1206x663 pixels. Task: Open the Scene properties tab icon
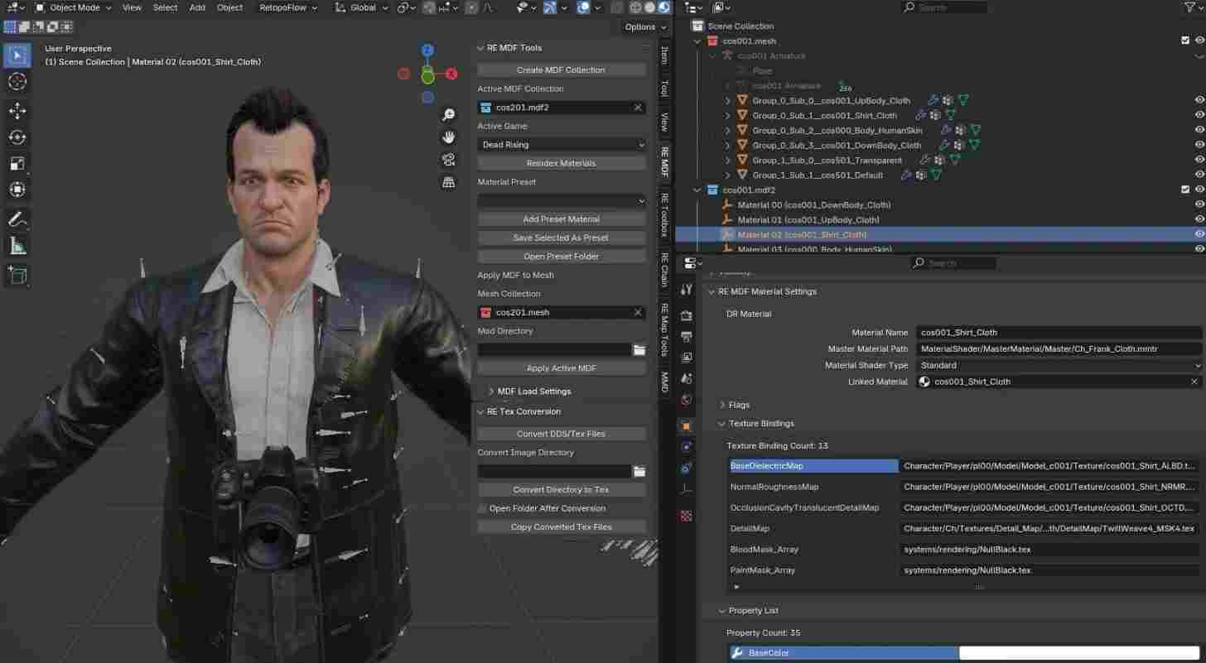[x=686, y=378]
